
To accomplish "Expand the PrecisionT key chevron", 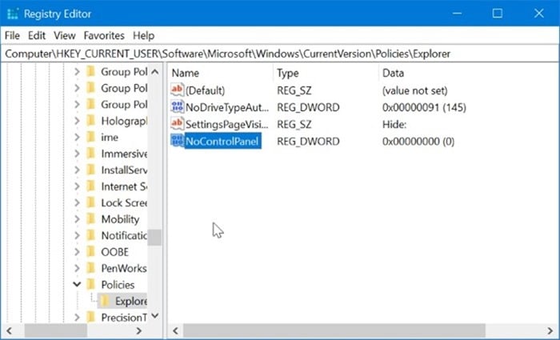I will 77,317.
